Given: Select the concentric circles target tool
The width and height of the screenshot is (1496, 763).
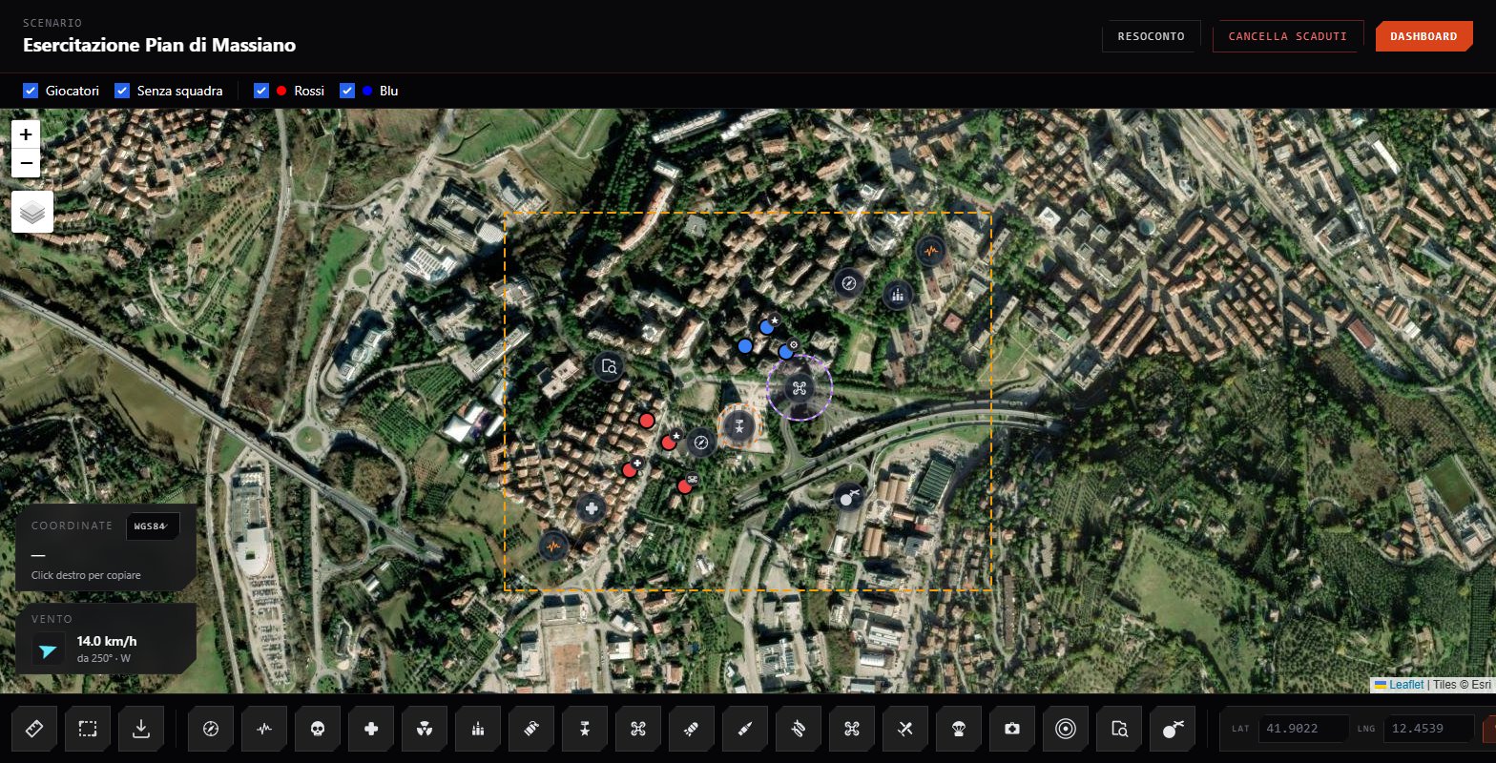Looking at the screenshot, I should 1066,730.
